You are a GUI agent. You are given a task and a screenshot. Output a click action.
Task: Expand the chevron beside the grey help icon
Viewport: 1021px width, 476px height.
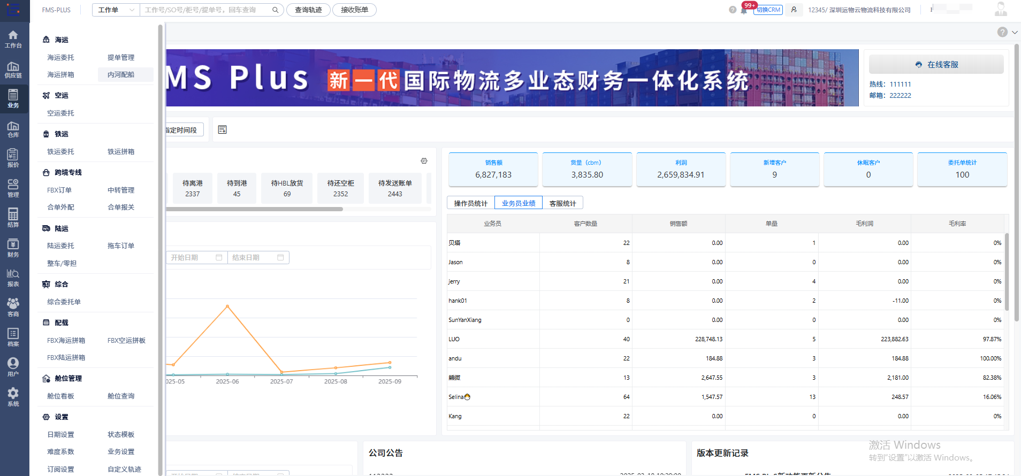tap(1015, 32)
